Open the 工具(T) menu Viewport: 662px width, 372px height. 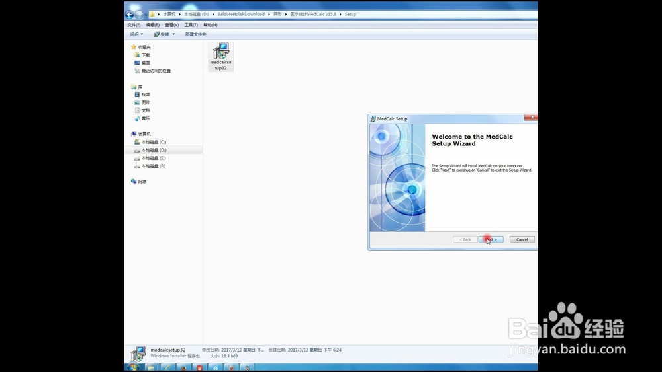(191, 25)
